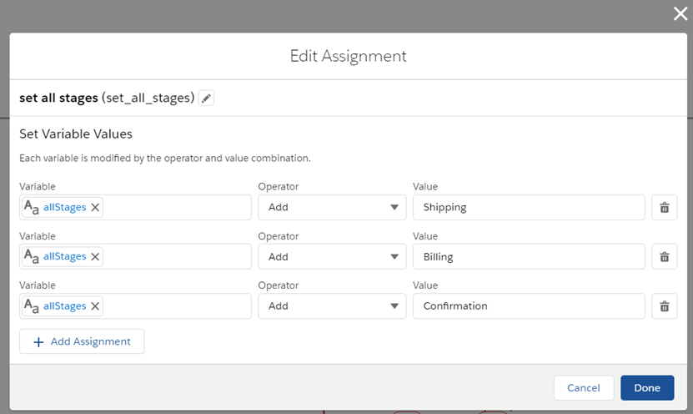
Task: Close the Edit Assignment dialog with X
Action: pos(680,13)
